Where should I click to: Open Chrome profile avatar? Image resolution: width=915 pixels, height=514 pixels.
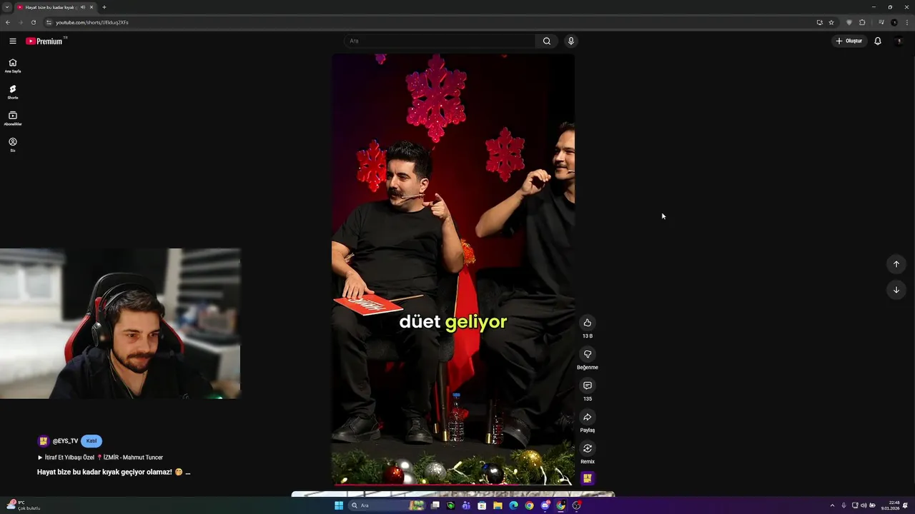click(x=894, y=22)
